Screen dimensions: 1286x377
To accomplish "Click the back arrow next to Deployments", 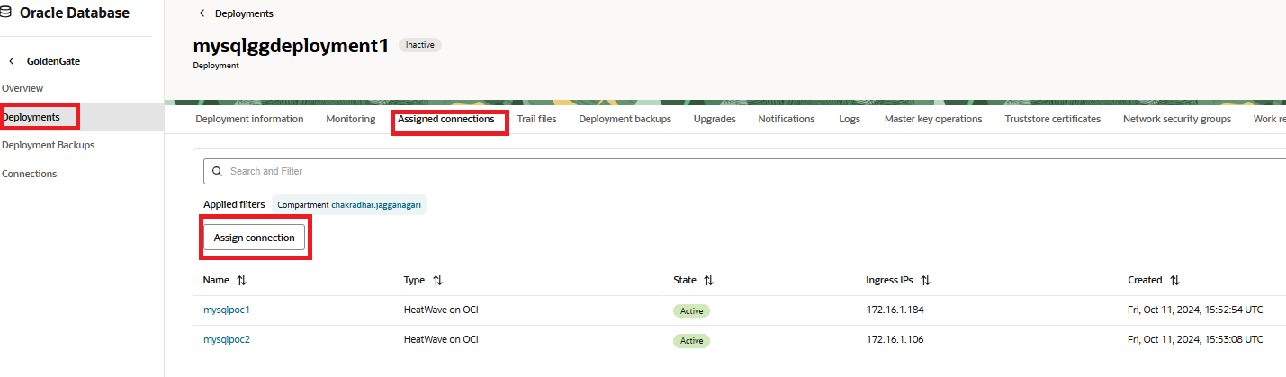I will pyautogui.click(x=204, y=13).
